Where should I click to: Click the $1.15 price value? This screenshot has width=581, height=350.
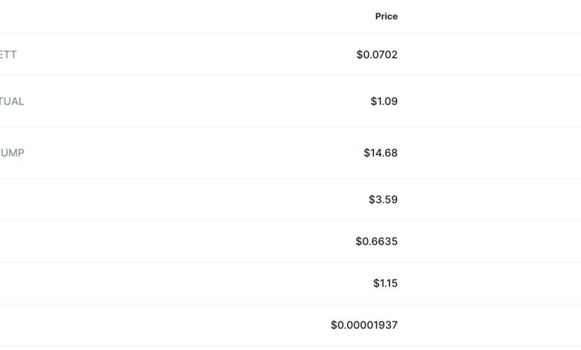coord(385,283)
